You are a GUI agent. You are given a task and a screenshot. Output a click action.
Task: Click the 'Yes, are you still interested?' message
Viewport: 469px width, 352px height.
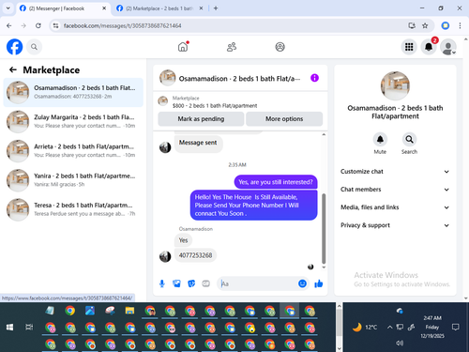click(x=276, y=182)
